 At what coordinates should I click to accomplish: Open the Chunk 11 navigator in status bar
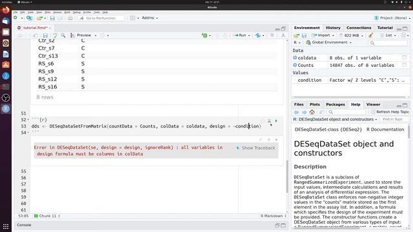[x=47, y=216]
